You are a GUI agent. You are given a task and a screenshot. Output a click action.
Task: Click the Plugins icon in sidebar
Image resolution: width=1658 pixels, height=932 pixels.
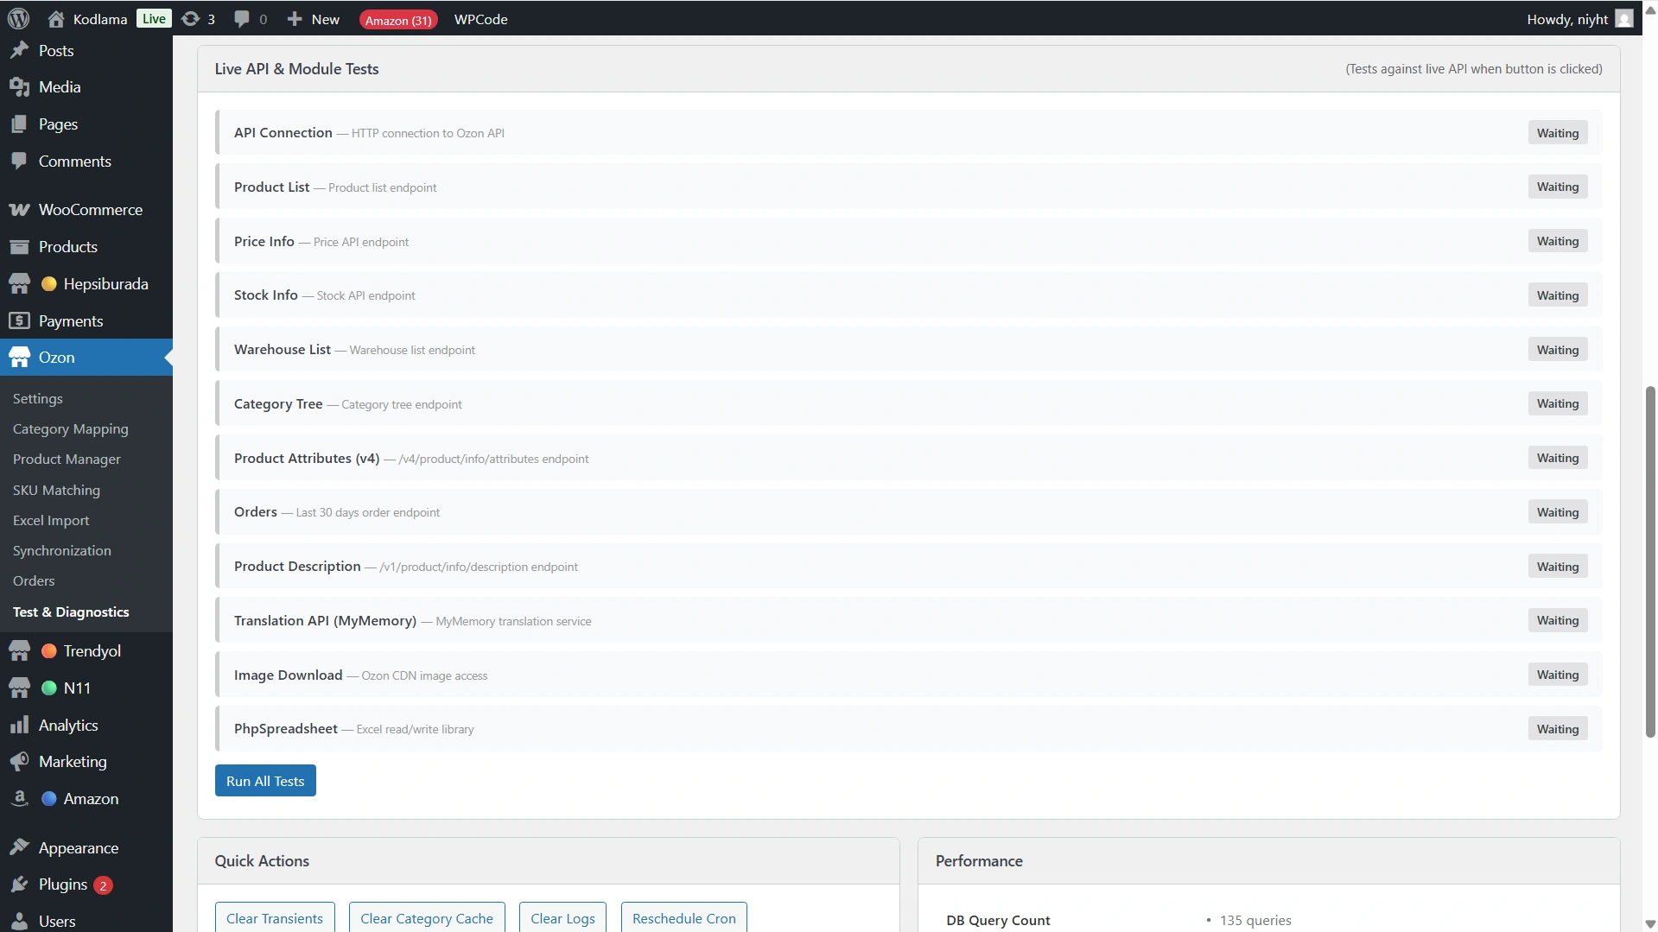point(19,884)
